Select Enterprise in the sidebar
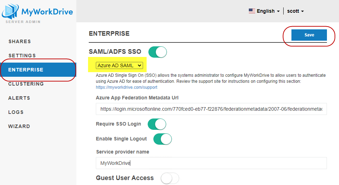The image size is (339, 185). [x=26, y=70]
